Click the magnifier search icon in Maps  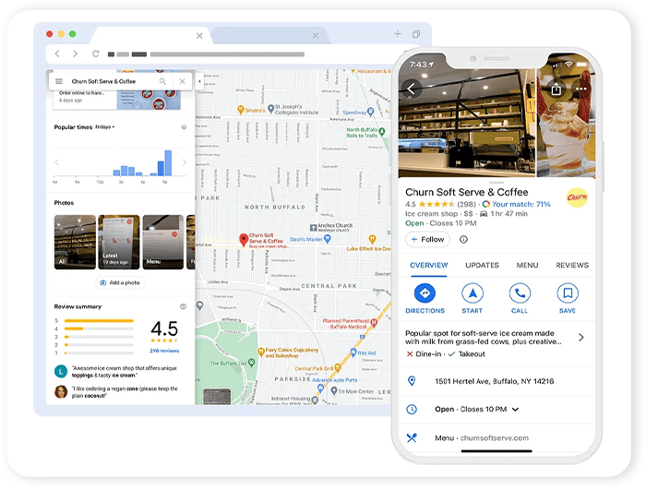pyautogui.click(x=162, y=81)
